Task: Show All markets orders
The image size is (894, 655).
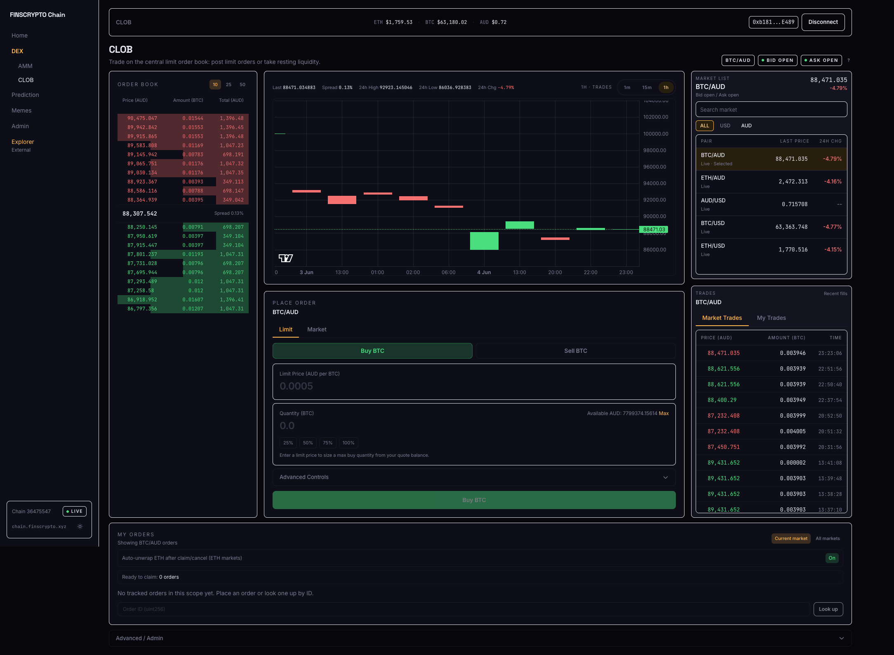Action: [828, 538]
